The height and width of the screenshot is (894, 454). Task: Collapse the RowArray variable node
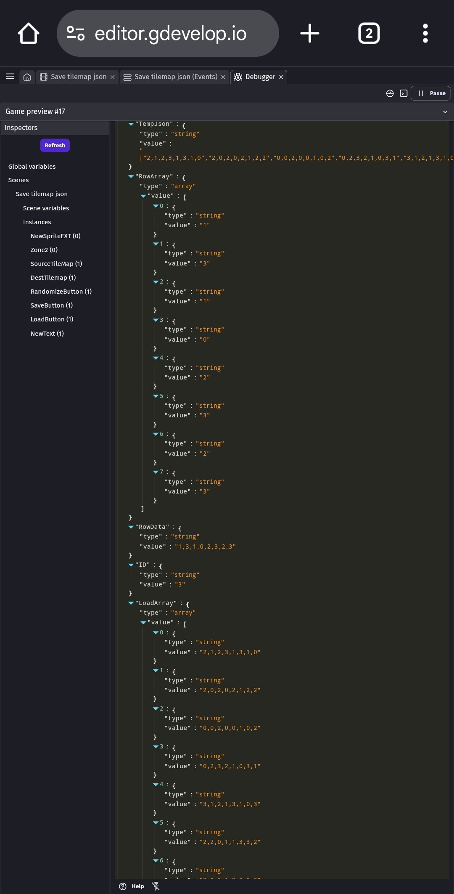click(x=131, y=177)
